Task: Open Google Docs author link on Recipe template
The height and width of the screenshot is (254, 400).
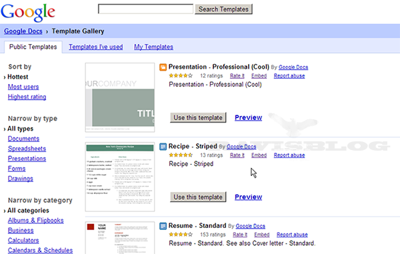Action: tap(241, 147)
